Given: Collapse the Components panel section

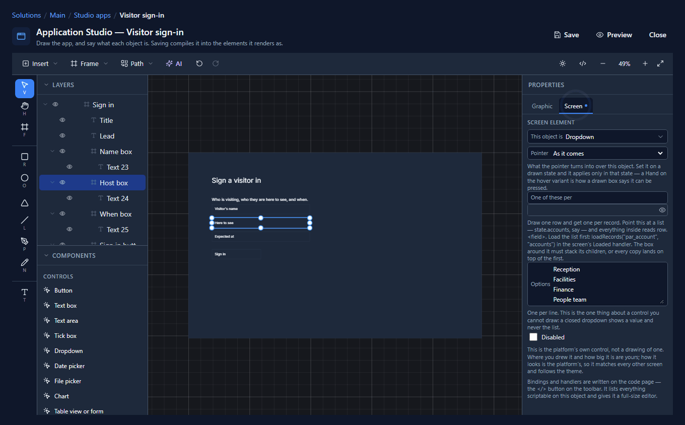Looking at the screenshot, I should [46, 256].
